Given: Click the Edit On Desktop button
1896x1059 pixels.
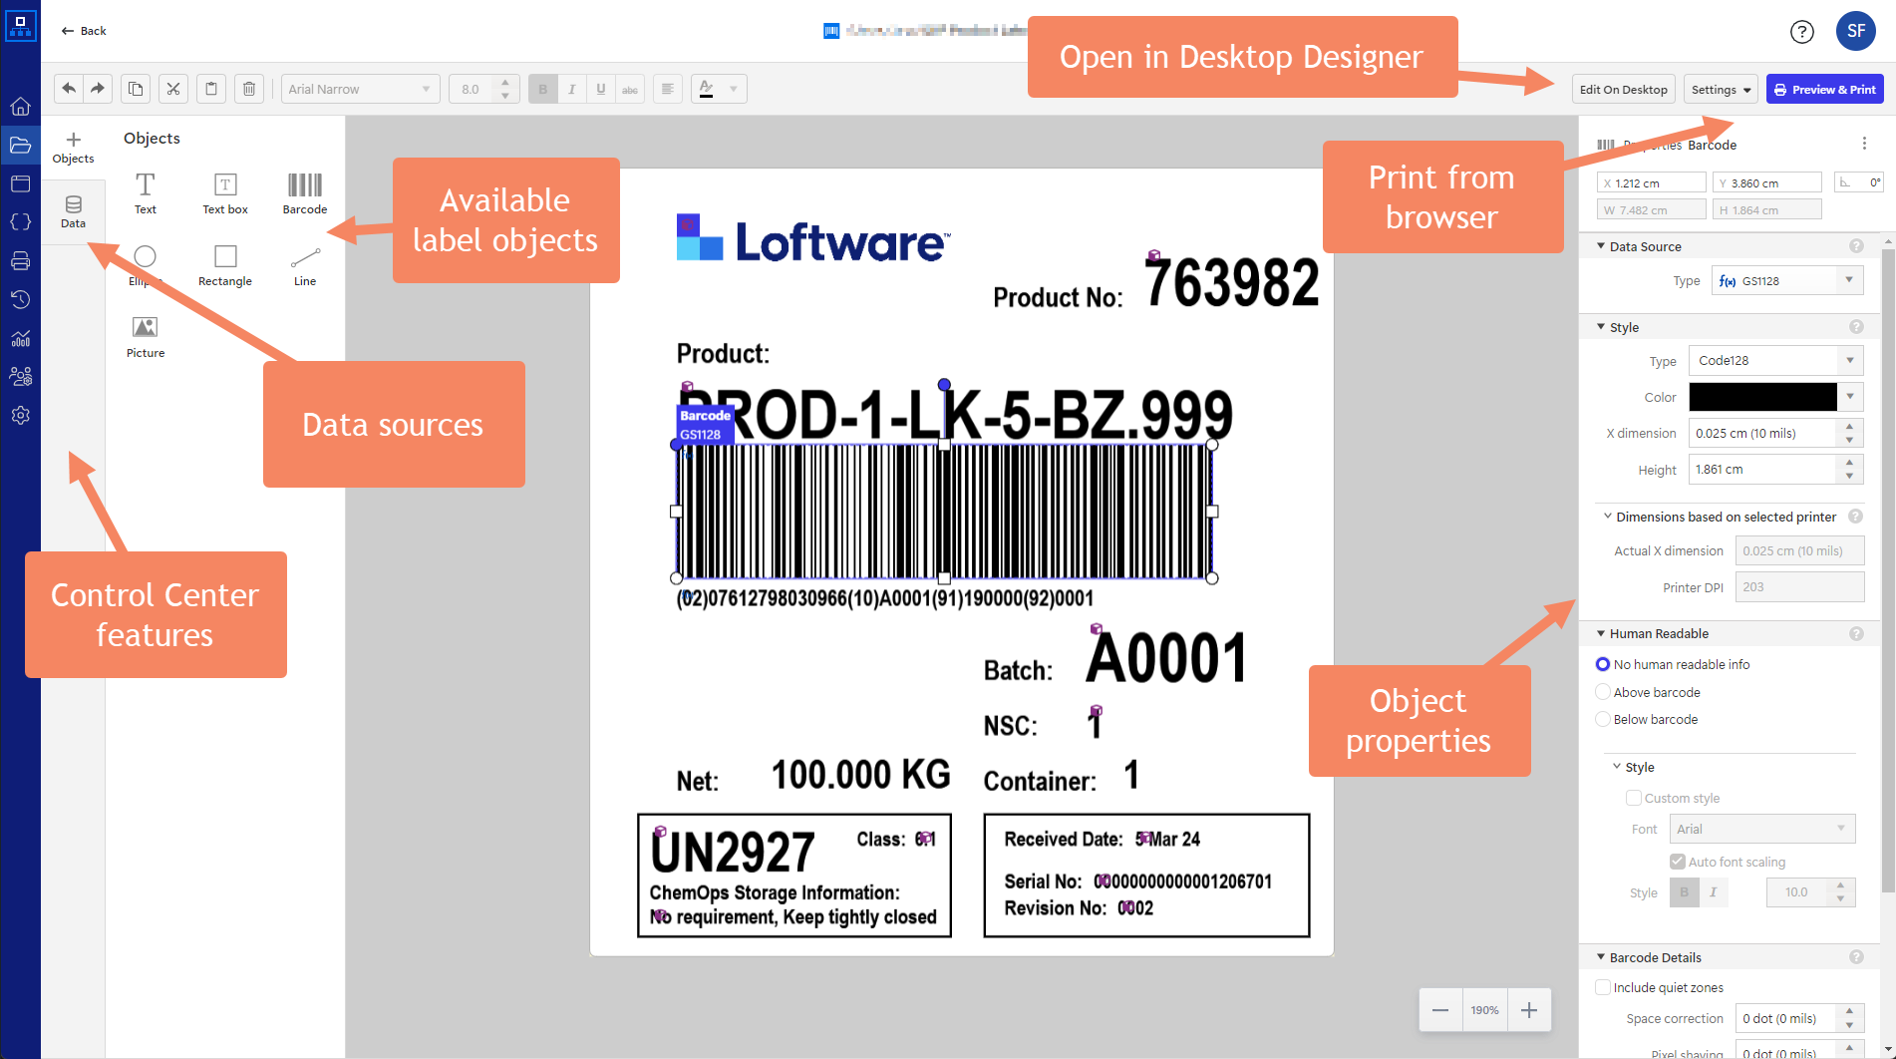Looking at the screenshot, I should [x=1623, y=90].
